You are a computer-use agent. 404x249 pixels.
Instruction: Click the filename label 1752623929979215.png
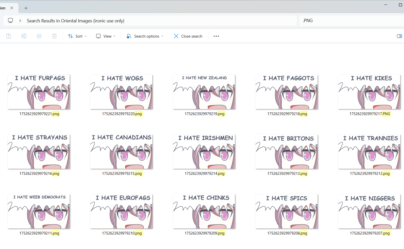[x=122, y=174]
